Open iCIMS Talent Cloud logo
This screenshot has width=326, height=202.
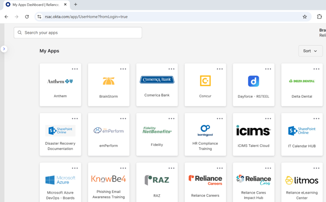[x=254, y=130]
